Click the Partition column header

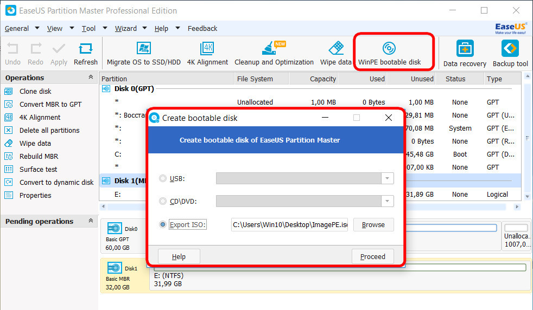[x=167, y=79]
